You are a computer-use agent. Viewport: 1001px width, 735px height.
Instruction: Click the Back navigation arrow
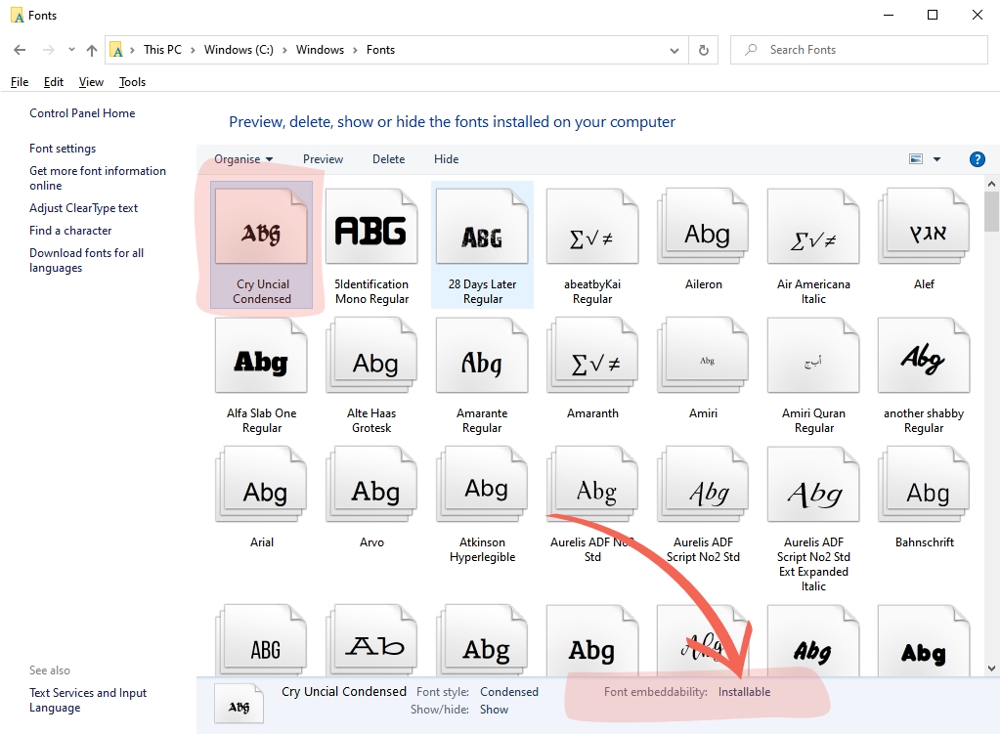[x=21, y=50]
